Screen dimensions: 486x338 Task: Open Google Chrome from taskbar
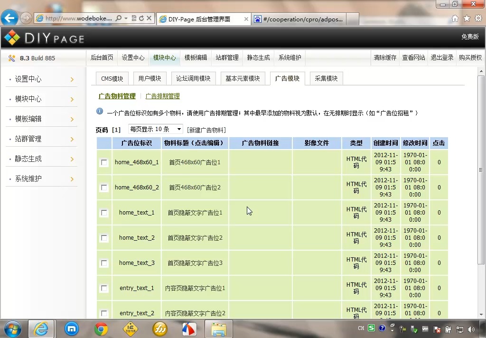point(101,329)
